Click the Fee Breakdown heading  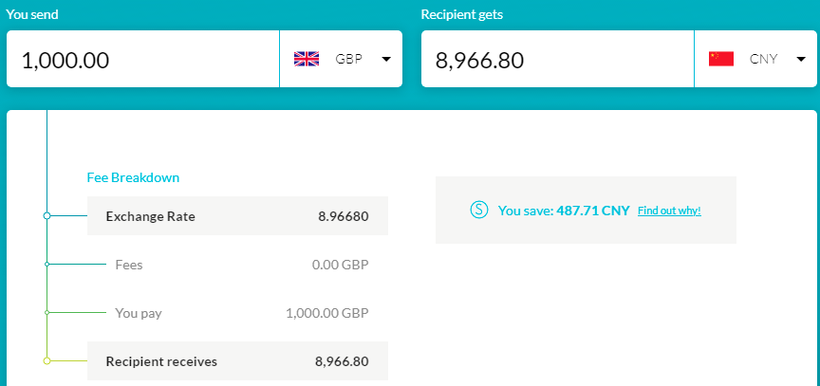point(133,177)
